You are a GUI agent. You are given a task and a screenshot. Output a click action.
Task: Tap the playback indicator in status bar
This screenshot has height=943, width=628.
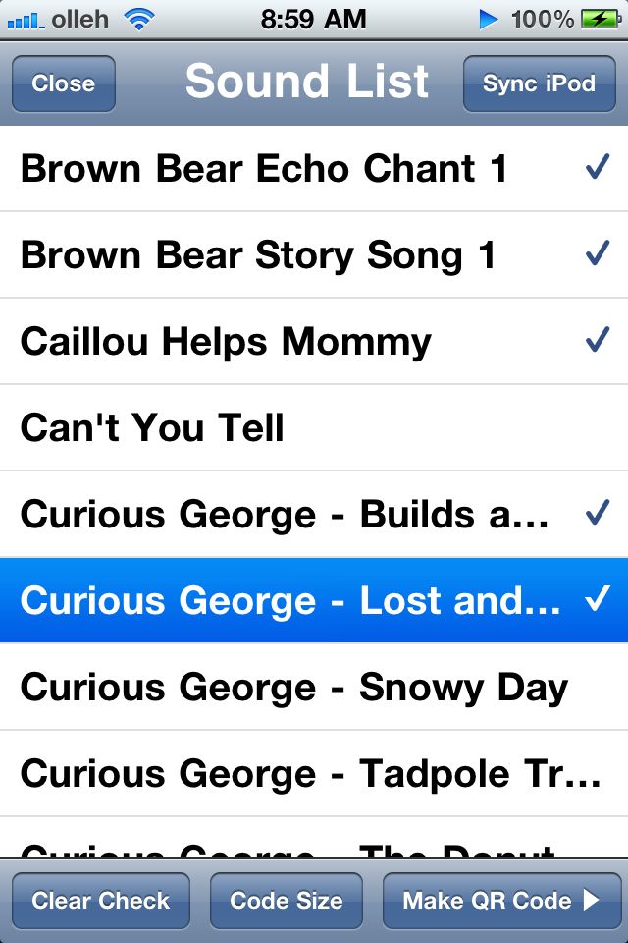(489, 20)
